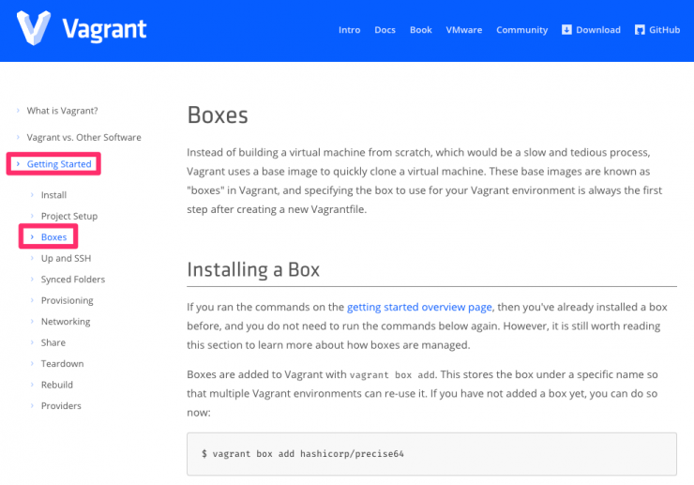Viewport: 694px width, 485px height.
Task: Open the Providers sidebar page
Action: point(61,405)
